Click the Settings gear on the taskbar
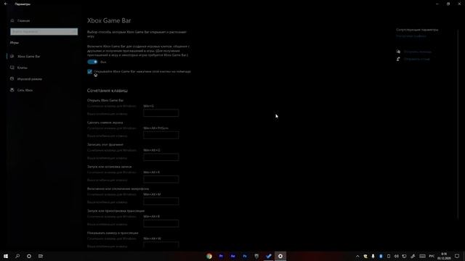The width and height of the screenshot is (465, 261). pyautogui.click(x=280, y=256)
